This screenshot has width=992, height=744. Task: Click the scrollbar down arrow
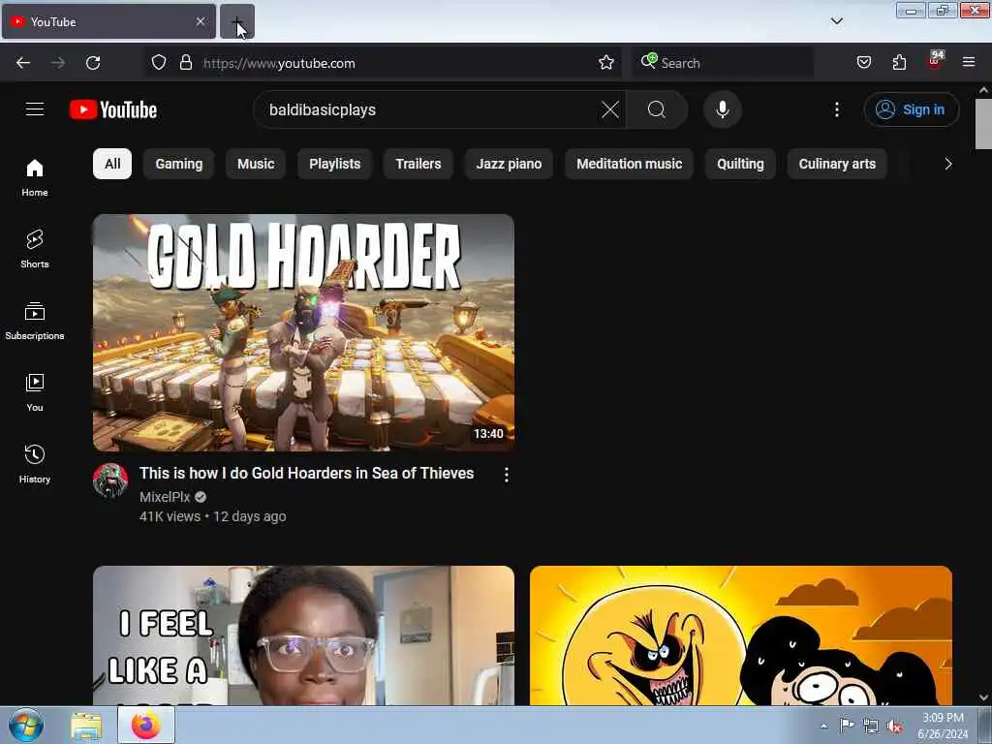[x=983, y=697]
